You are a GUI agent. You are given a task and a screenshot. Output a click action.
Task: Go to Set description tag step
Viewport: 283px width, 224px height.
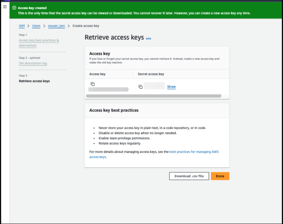click(33, 63)
